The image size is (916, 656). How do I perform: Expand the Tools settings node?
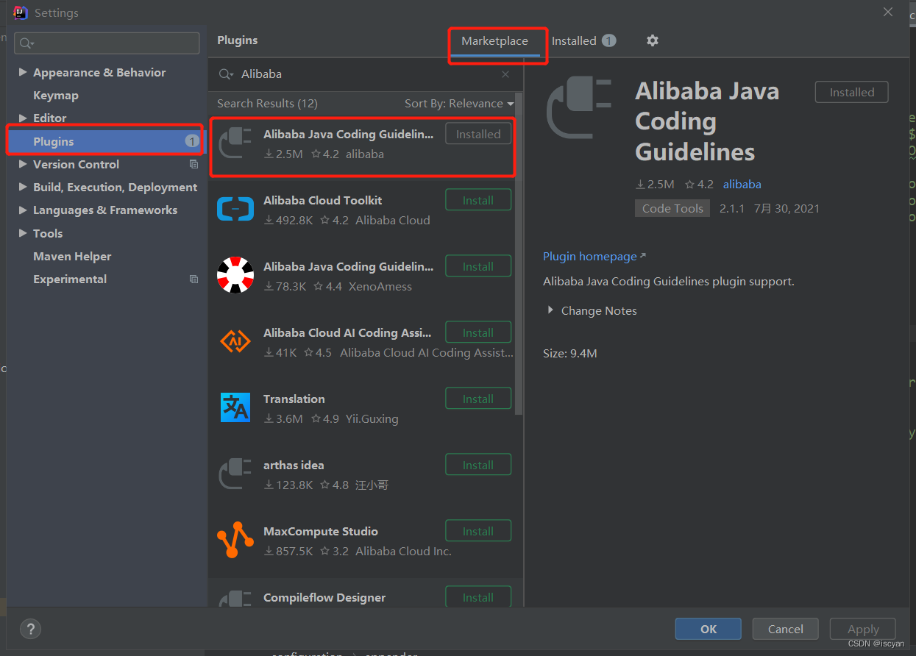point(23,233)
